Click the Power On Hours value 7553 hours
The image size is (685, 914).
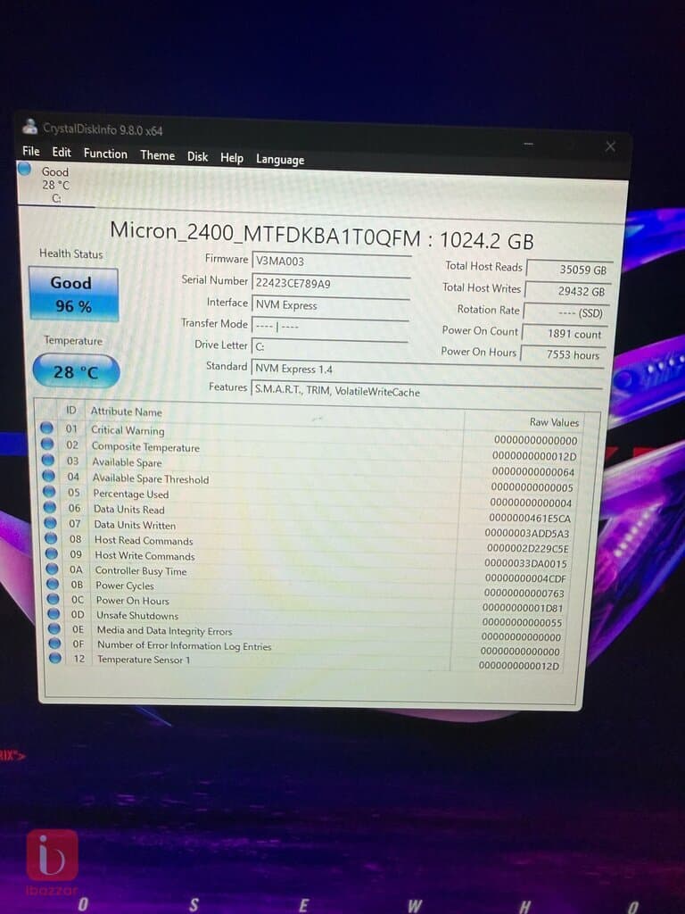tap(563, 354)
